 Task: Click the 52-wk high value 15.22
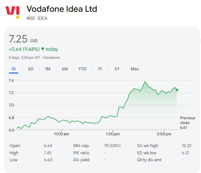tap(187, 146)
